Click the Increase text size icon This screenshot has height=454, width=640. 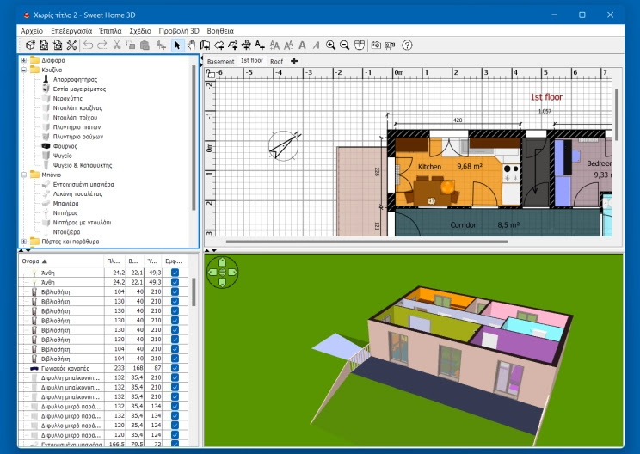(x=274, y=46)
